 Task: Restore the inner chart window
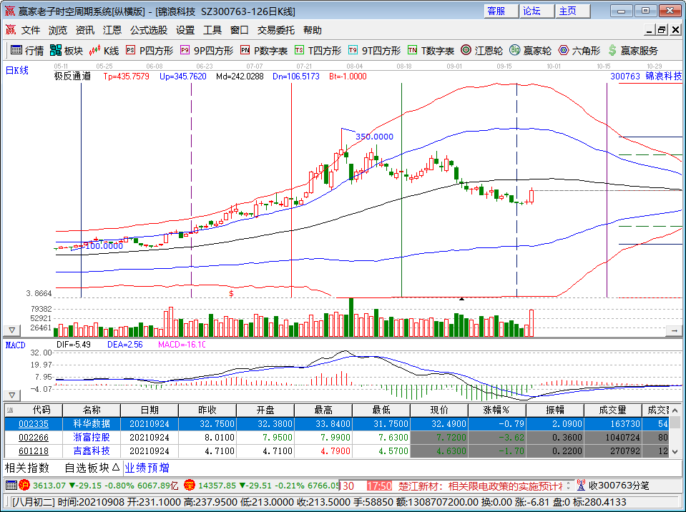click(x=662, y=30)
